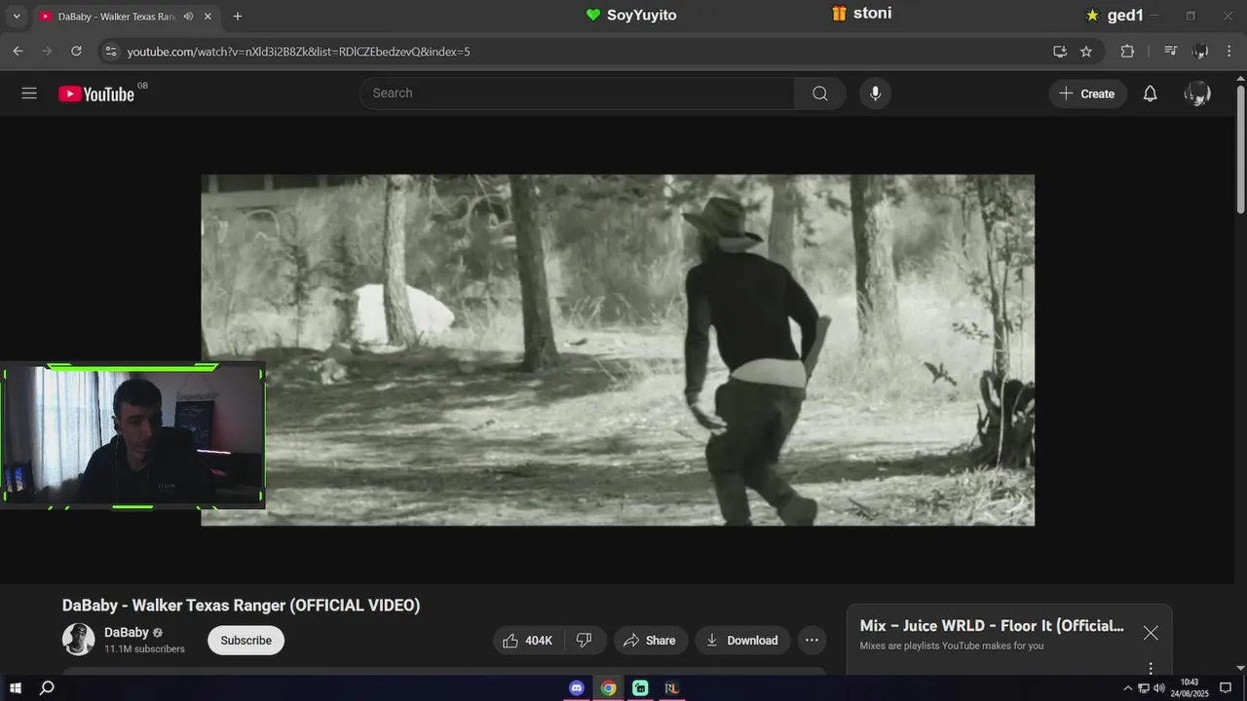Click the search magnifier button

click(820, 93)
